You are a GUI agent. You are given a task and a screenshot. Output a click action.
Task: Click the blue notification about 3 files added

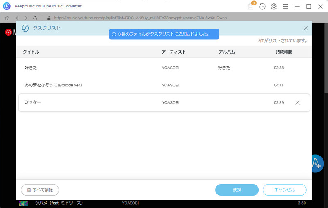pyautogui.click(x=164, y=34)
